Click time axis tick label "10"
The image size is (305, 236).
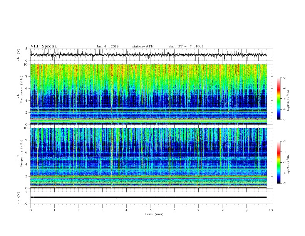click(x=271, y=210)
